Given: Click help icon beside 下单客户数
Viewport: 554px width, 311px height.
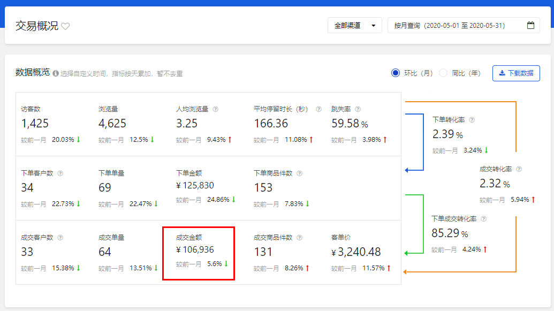Looking at the screenshot, I should (60, 173).
